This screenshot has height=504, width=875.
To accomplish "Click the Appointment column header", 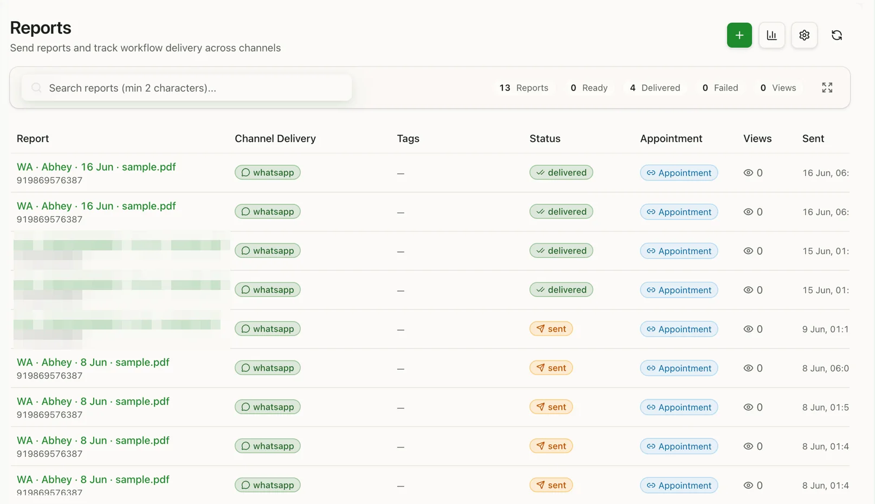I will [x=671, y=138].
